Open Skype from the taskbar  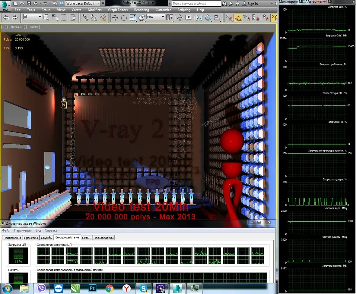coord(144,288)
